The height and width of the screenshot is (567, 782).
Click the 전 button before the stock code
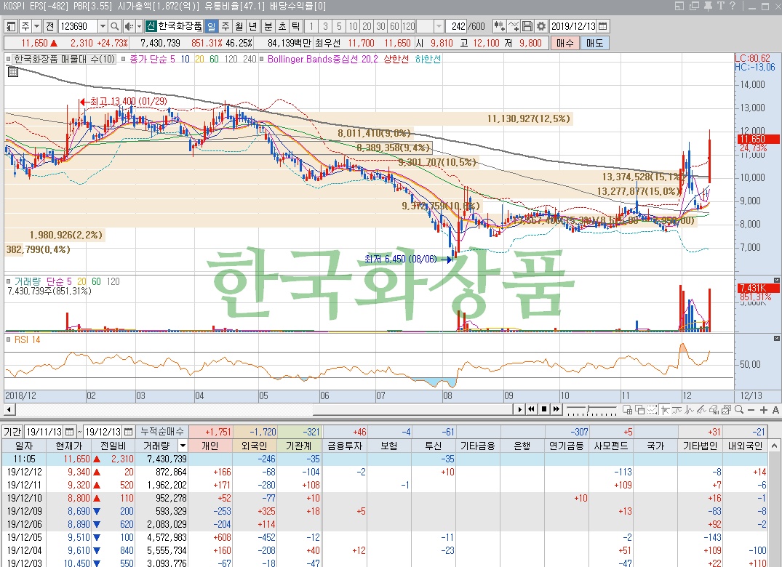tap(50, 26)
